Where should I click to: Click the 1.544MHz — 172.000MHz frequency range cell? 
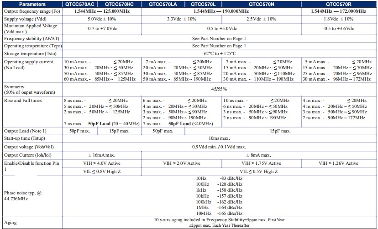tap(339, 11)
